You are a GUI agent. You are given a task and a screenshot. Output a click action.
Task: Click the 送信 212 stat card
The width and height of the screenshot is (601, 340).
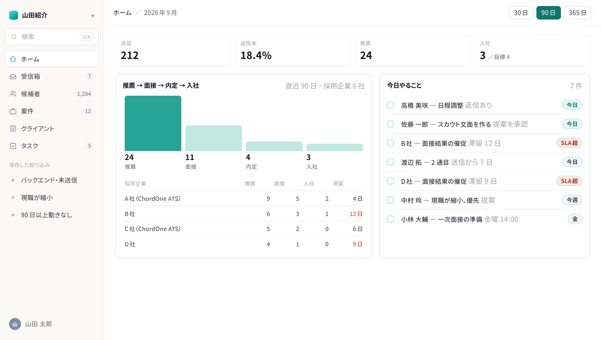point(173,51)
